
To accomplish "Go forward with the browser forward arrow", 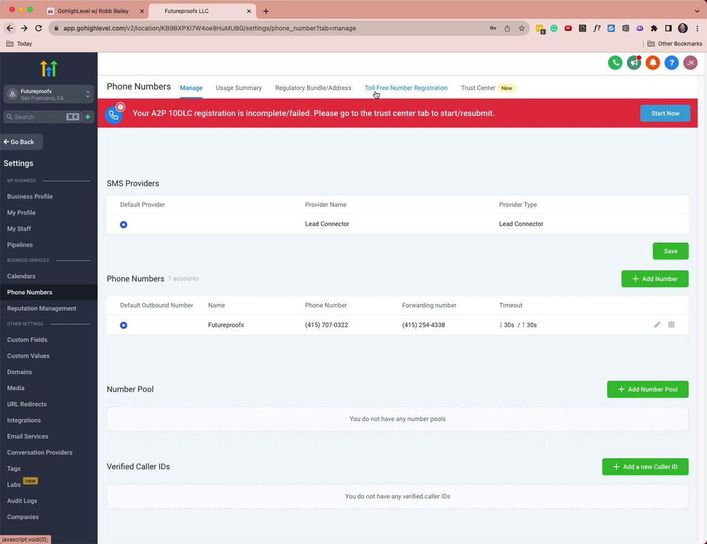I will coord(24,28).
